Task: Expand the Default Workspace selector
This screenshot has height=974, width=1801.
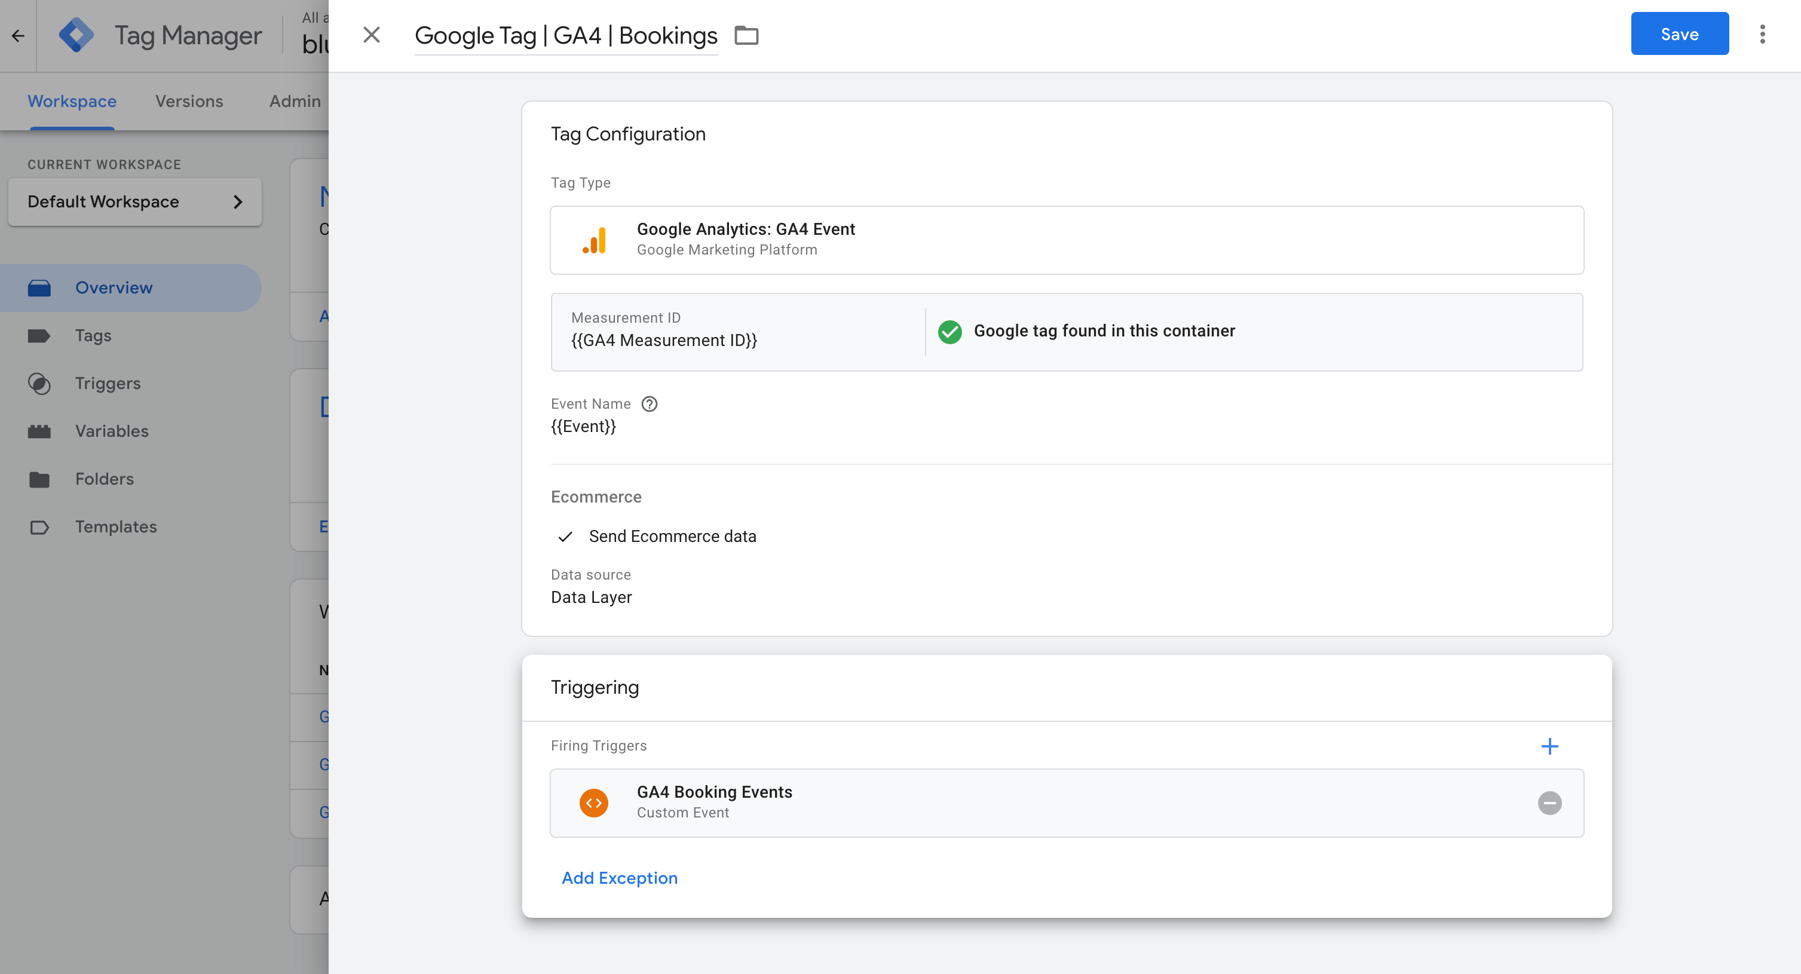Action: point(135,201)
